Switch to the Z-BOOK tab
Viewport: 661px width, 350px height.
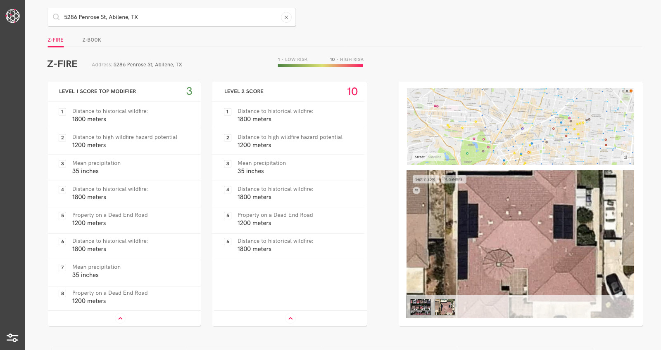click(x=92, y=40)
